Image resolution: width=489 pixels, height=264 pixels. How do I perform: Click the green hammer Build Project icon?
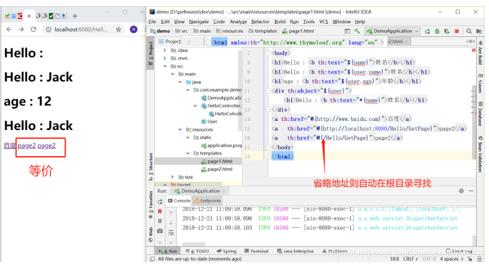tap(357, 31)
